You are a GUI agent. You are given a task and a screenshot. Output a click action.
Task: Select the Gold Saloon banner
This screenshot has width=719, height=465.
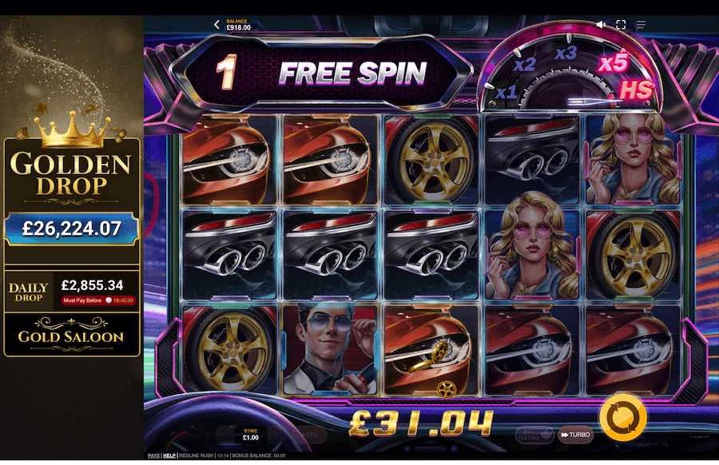coord(72,336)
